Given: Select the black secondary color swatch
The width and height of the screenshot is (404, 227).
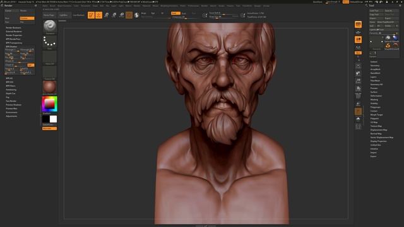Looking at the screenshot, I should (46, 119).
